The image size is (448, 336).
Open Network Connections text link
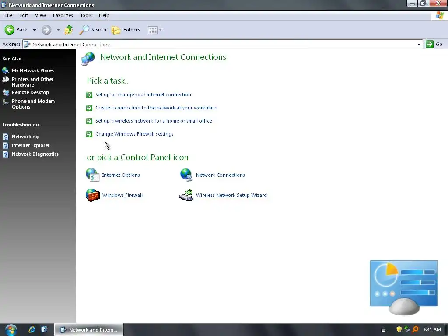[220, 175]
